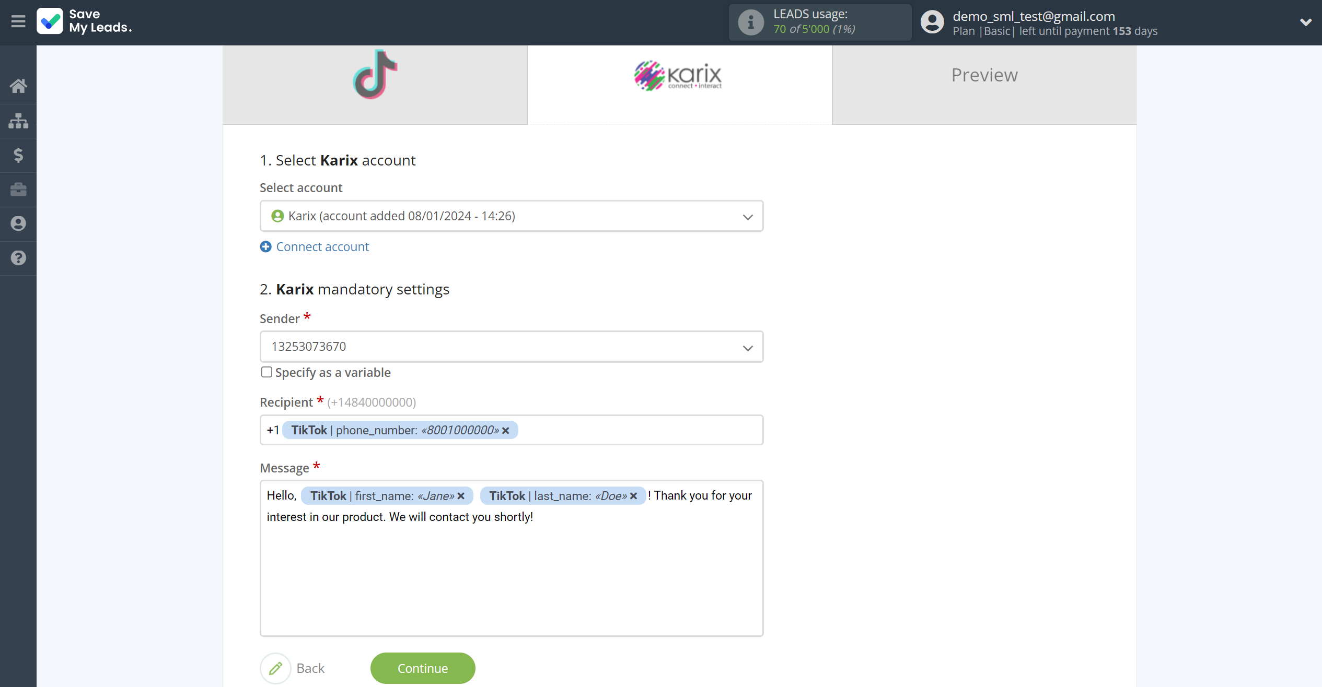Click the Continue button
Image resolution: width=1322 pixels, height=687 pixels.
423,668
